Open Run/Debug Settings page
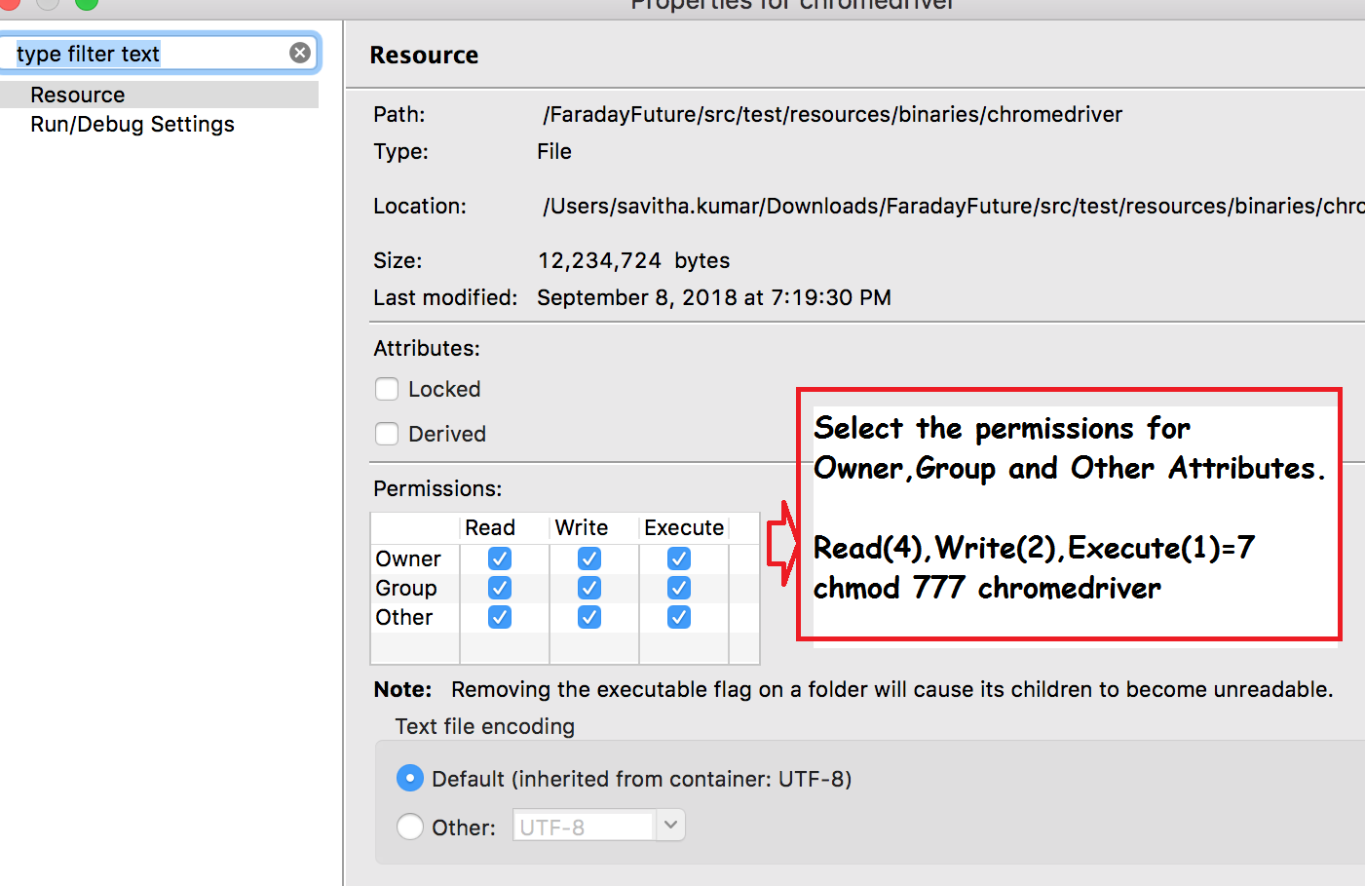1365x886 pixels. point(133,124)
